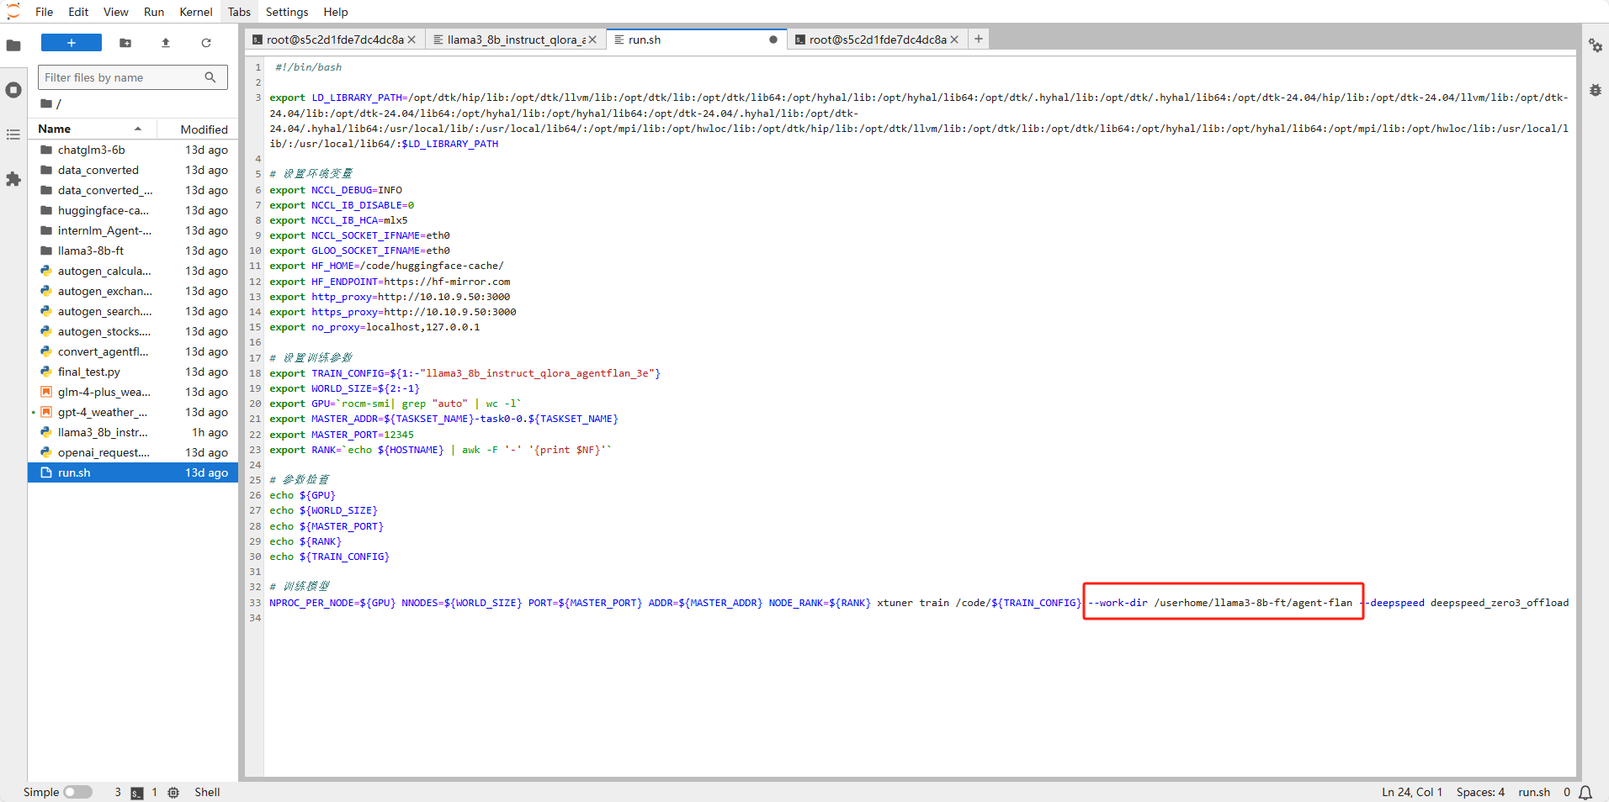Click the notifications bell icon

1585,792
